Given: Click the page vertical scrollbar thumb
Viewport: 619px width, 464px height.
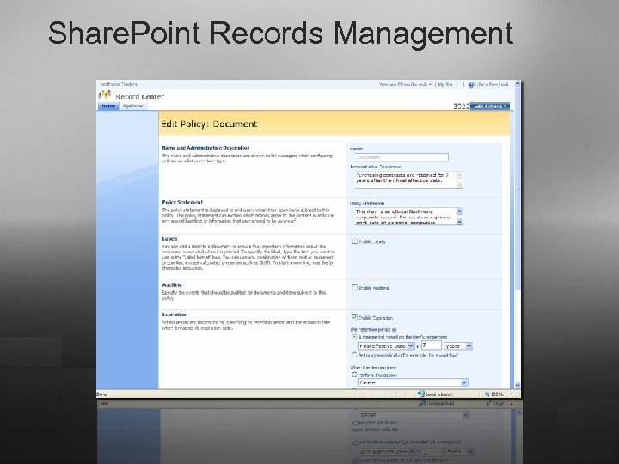Looking at the screenshot, I should point(518,189).
